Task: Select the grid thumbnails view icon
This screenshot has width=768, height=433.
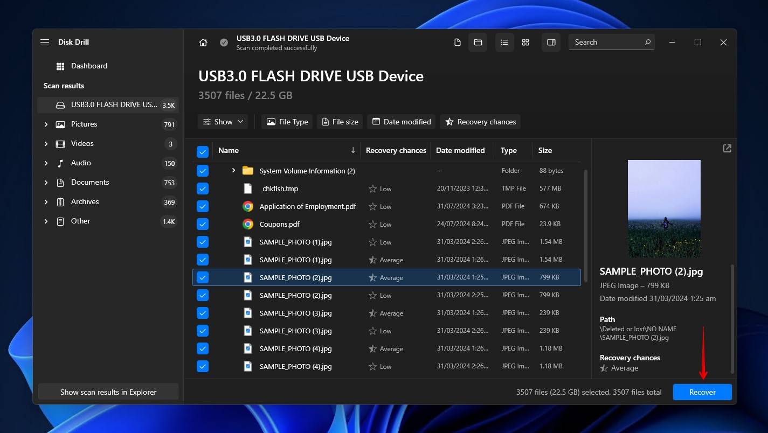Action: [525, 42]
